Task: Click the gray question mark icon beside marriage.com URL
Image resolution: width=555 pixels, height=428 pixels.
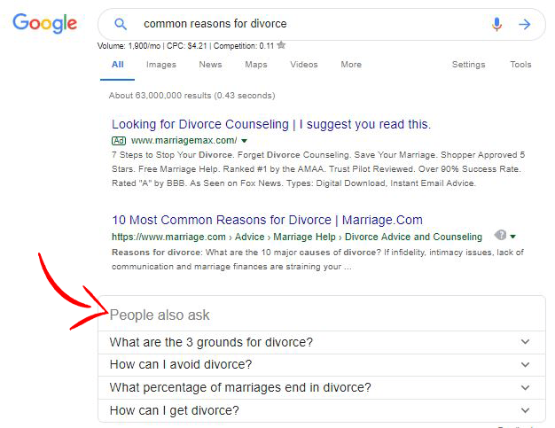Action: (501, 235)
